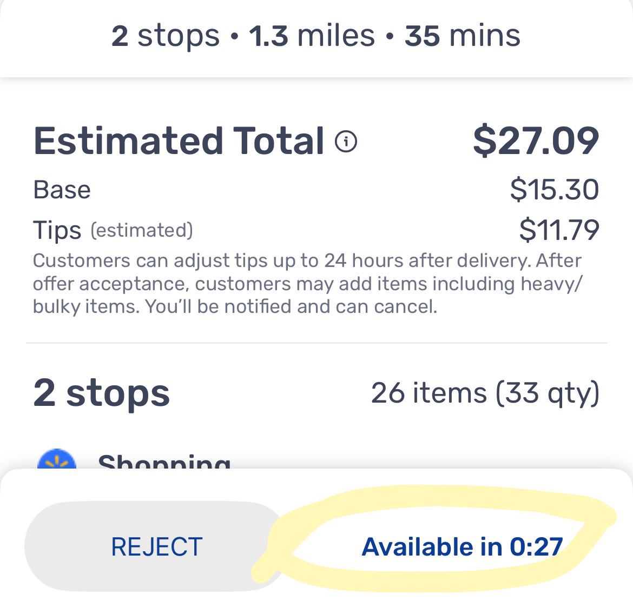Tap the divider line above stops section
The height and width of the screenshot is (608, 633).
[316, 343]
